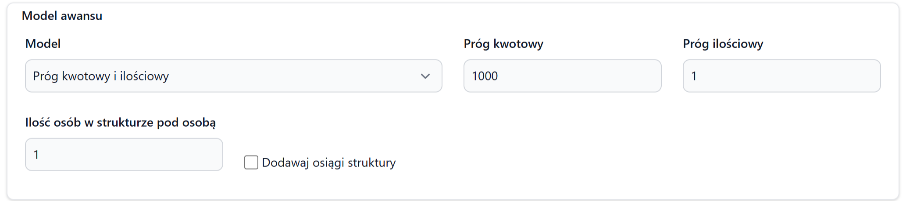The image size is (906, 201).
Task: Click the value 1 in the structure count field
Action: 36,155
